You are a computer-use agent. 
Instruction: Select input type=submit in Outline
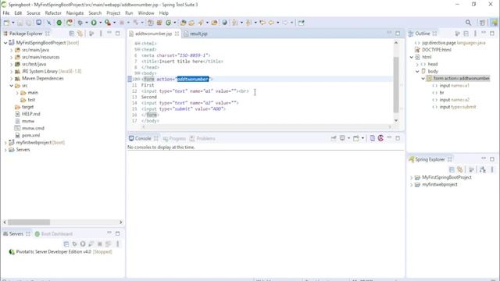tap(457, 107)
